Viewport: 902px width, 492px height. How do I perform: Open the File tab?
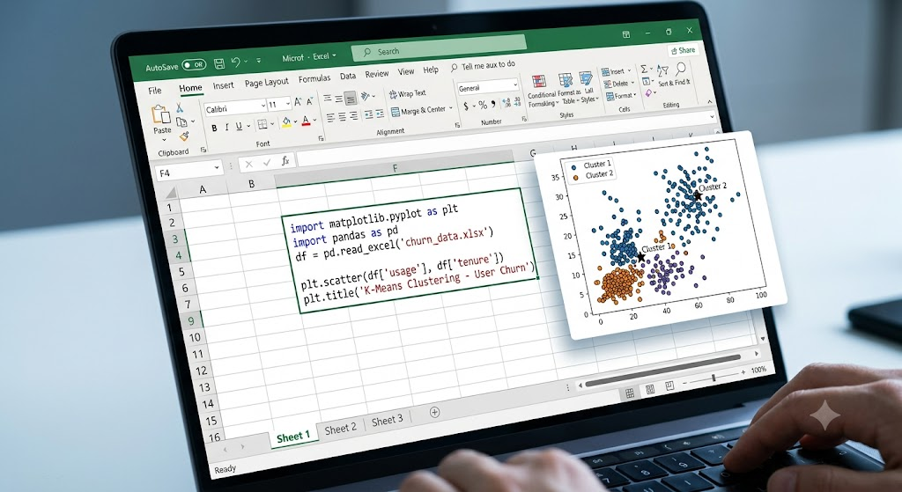155,91
